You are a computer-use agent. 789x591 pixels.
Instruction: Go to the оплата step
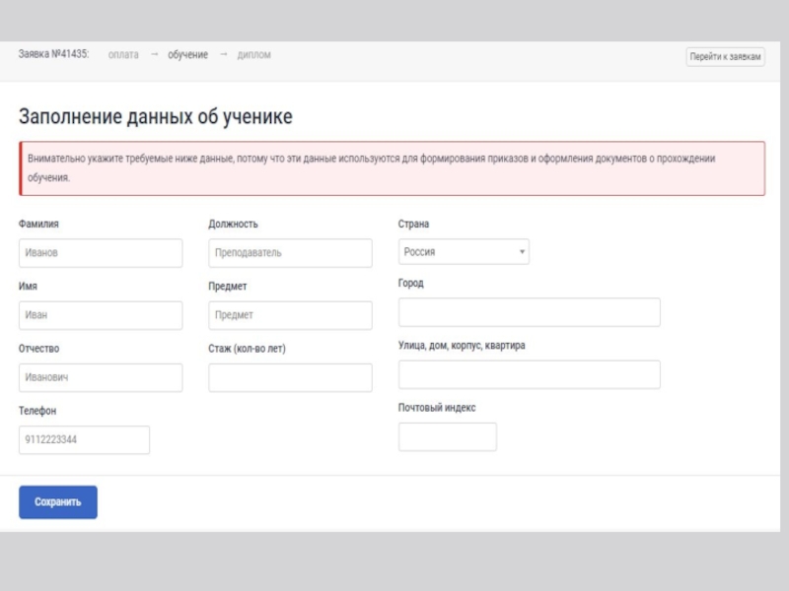[x=123, y=55]
